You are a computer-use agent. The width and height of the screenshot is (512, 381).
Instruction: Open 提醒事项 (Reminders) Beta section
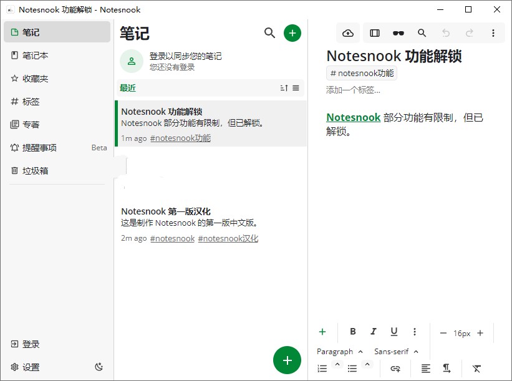[57, 148]
